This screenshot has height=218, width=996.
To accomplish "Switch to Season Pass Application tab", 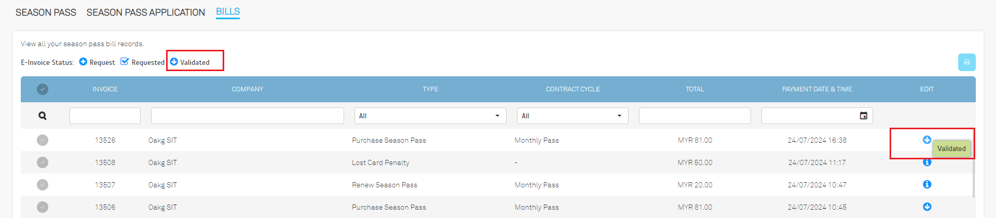I will (x=146, y=12).
